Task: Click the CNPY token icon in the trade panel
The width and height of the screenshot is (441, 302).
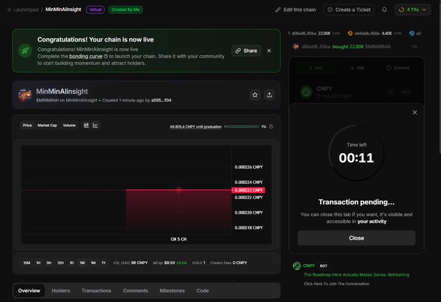Action: click(x=307, y=92)
